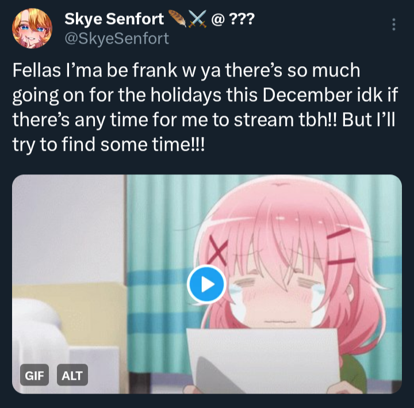Open the crying pink-haired girl GIF thumbnail
The width and height of the screenshot is (414, 408).
(x=207, y=284)
